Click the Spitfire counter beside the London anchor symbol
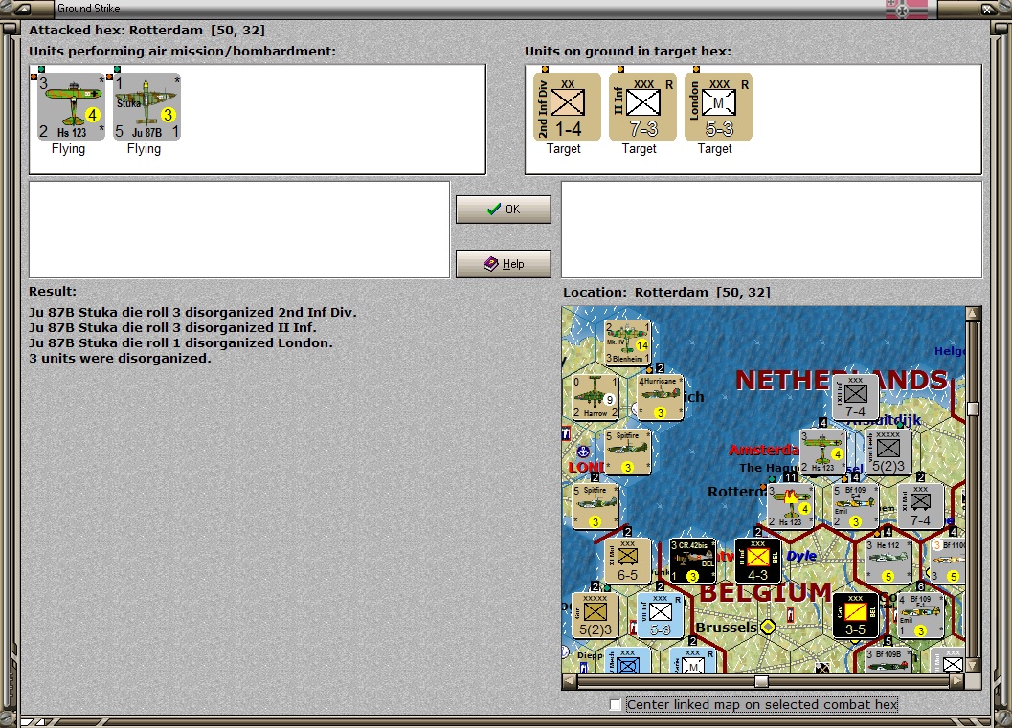Screen dimensions: 1012x728 tap(627, 452)
